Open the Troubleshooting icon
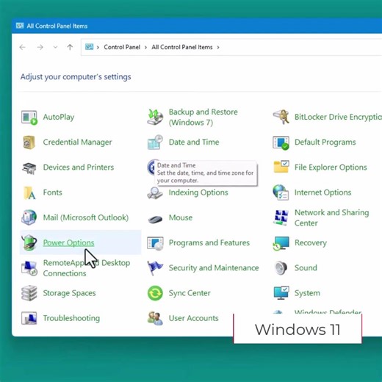The image size is (382, 382). pyautogui.click(x=29, y=318)
